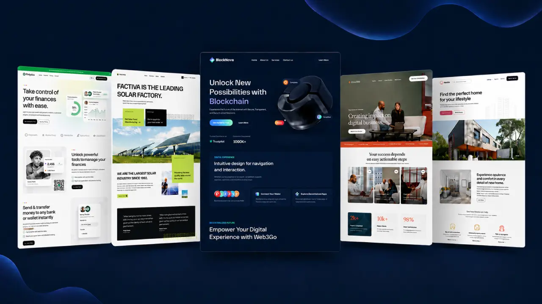Click the green Get Solar Panel Manufacturing card
This screenshot has height=304, width=542.
[133, 117]
